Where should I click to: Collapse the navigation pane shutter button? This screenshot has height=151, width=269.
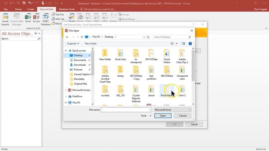tap(39, 34)
